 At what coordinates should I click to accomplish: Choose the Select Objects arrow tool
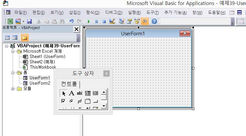(64, 93)
